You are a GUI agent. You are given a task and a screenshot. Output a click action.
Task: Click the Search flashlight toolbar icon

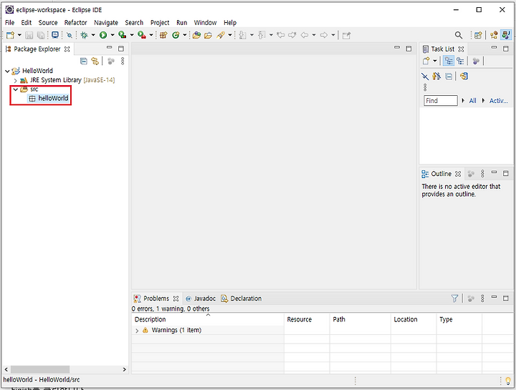pos(221,35)
